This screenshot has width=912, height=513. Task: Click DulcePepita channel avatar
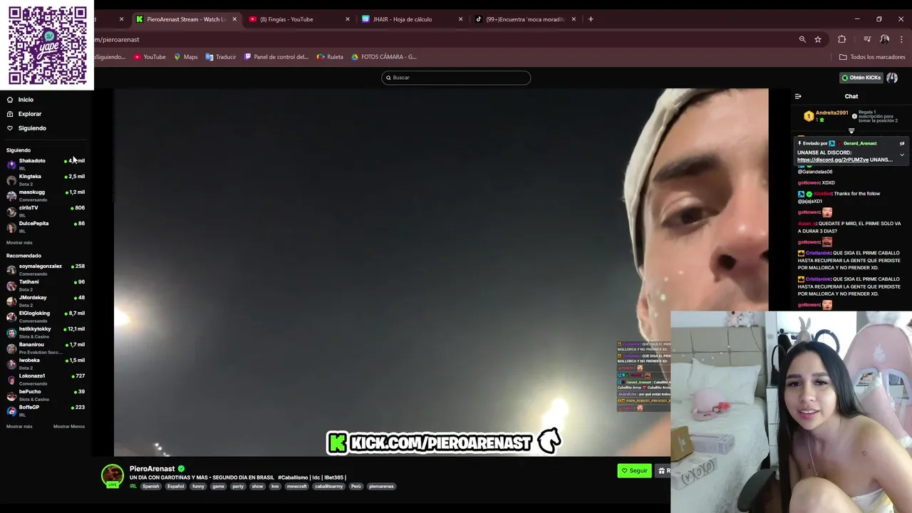pyautogui.click(x=11, y=227)
